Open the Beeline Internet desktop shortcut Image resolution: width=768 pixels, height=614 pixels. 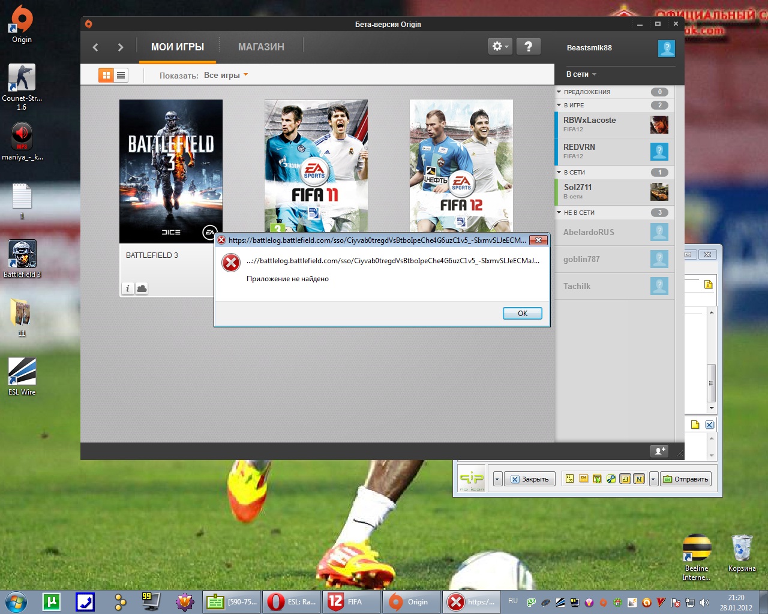(697, 558)
